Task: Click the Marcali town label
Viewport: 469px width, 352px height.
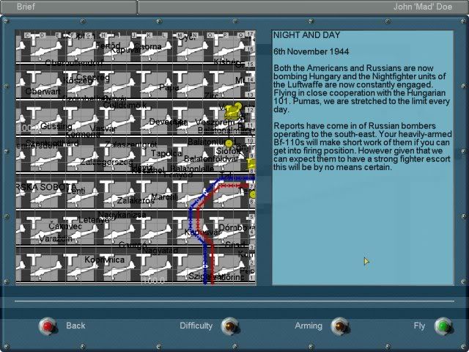Action: pos(164,197)
